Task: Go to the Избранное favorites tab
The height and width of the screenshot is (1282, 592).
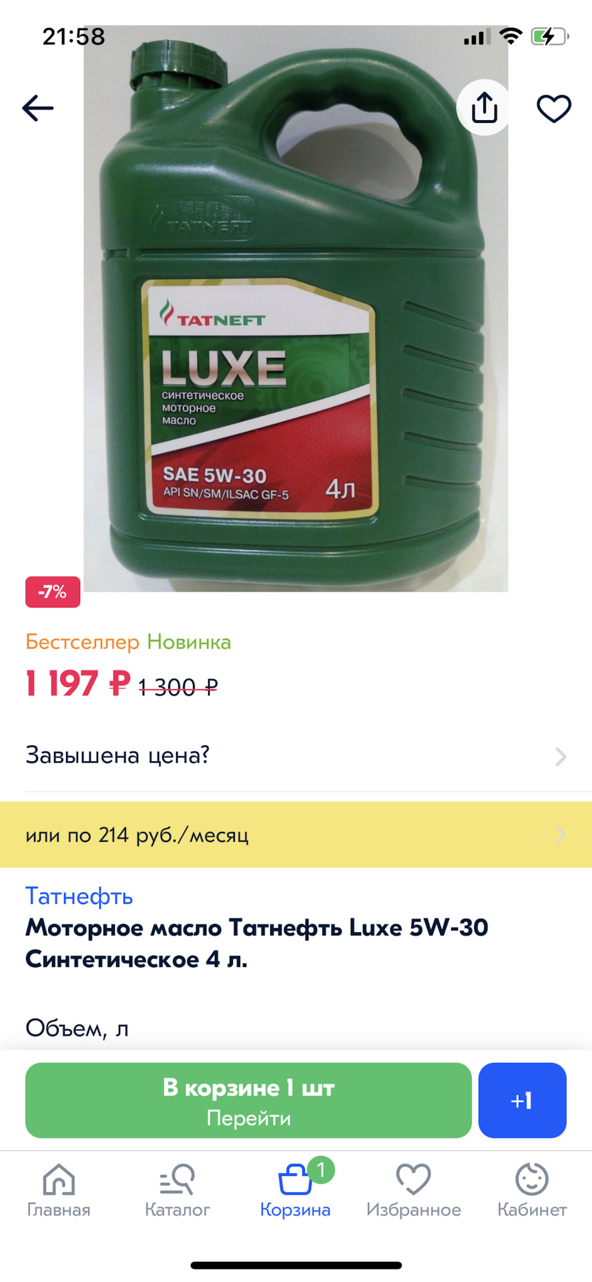Action: 414,1191
